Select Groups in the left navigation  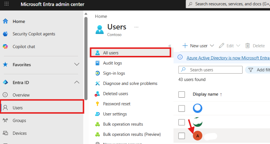click(x=19, y=120)
